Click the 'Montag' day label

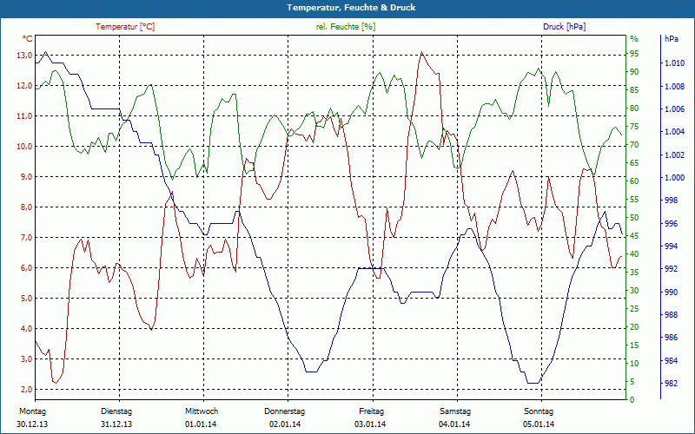tap(32, 411)
